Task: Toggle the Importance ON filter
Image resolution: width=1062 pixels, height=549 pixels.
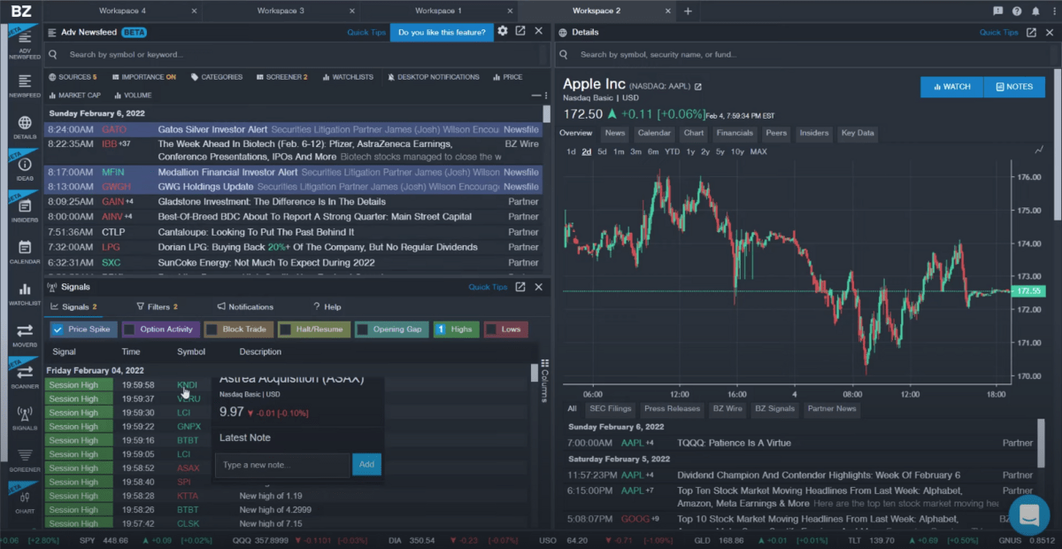Action: (142, 77)
